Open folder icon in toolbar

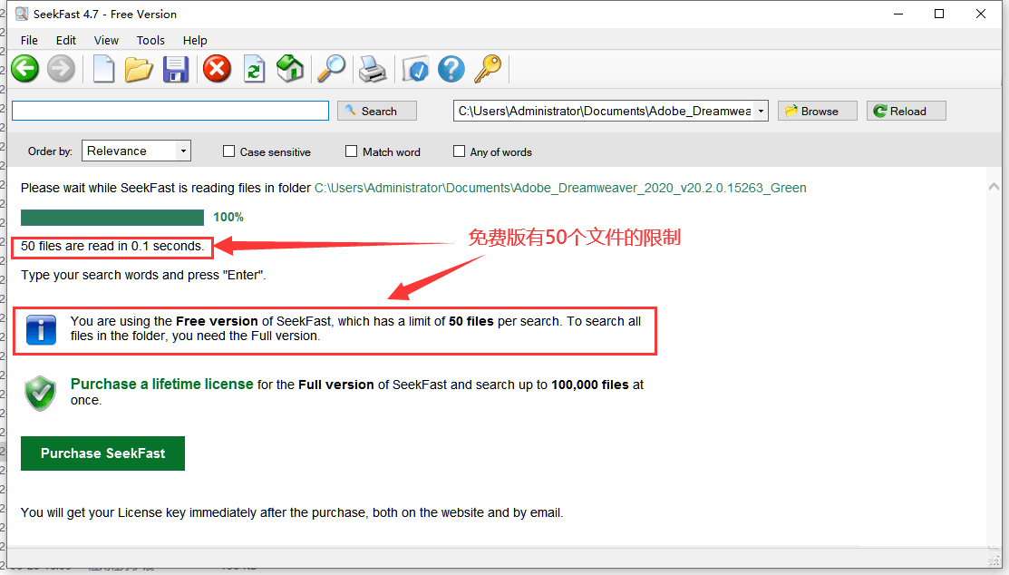[139, 69]
